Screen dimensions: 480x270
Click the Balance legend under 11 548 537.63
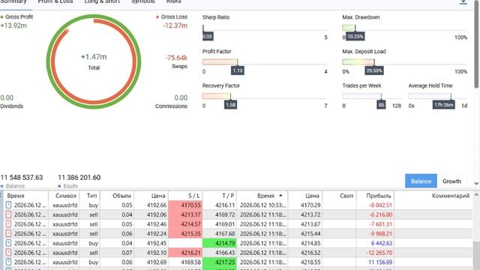15,186
